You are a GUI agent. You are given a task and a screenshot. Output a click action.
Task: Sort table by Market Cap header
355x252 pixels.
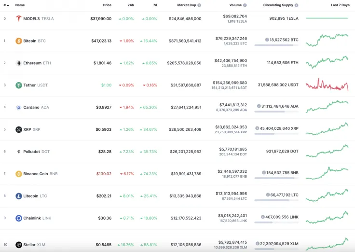click(x=187, y=5)
